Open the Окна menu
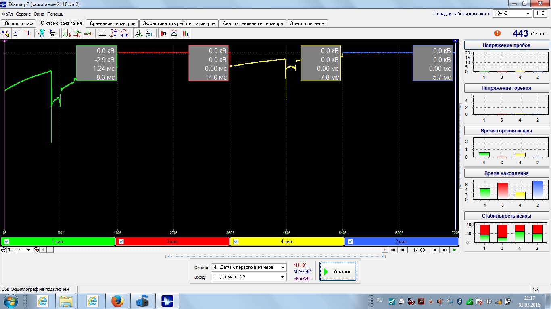This screenshot has width=551, height=309. pyautogui.click(x=39, y=14)
